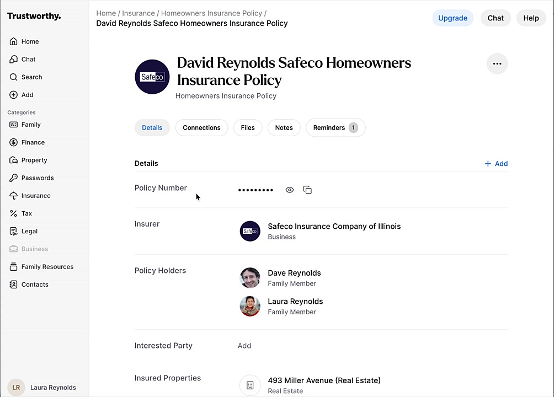
Task: Click the Home house icon in sidebar
Action: click(x=13, y=41)
